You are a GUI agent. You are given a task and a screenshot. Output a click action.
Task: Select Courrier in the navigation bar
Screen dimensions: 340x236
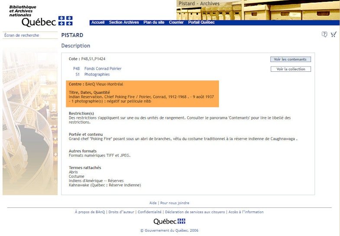coord(176,22)
